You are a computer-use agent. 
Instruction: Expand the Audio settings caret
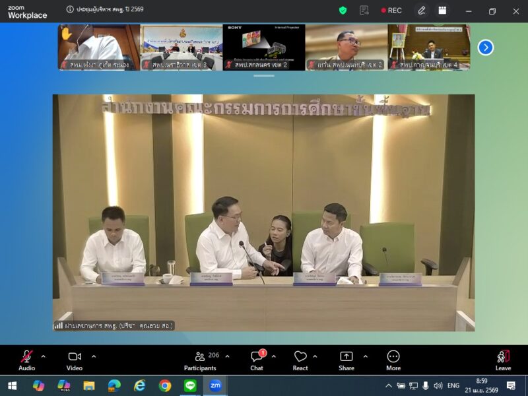(x=44, y=356)
